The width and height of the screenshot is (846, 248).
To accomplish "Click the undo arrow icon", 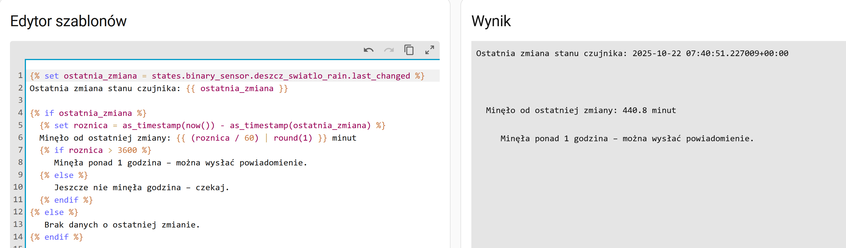I will [x=368, y=50].
